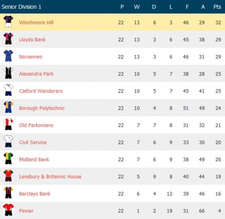
Task: Click the W wins column header
Action: click(x=137, y=7)
